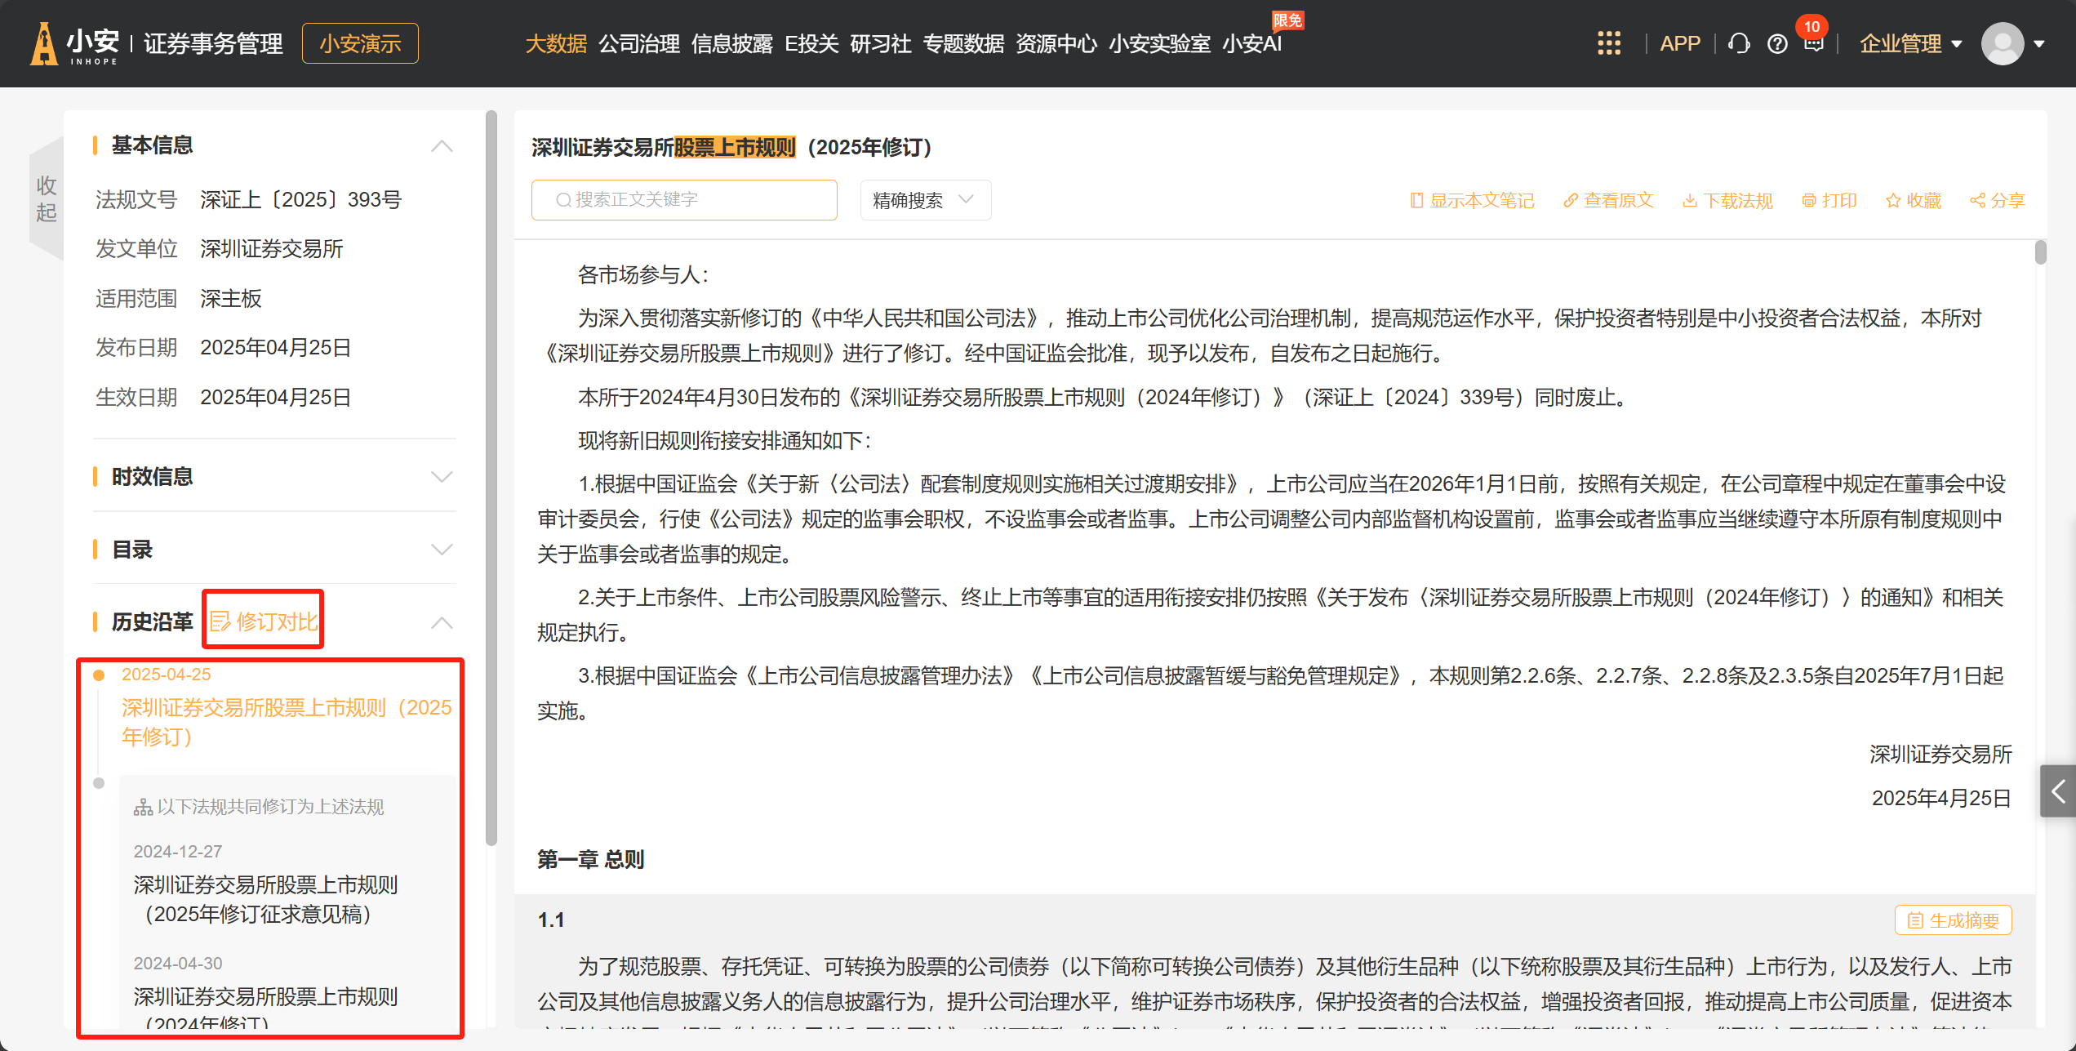Click 法规文号 value 深证上〔2025〕393号

pyautogui.click(x=301, y=199)
